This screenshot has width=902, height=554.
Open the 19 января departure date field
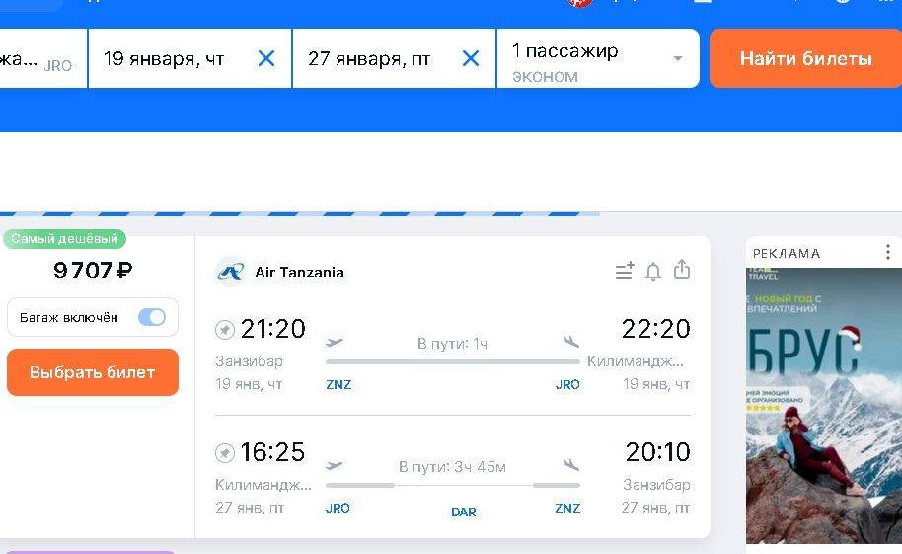168,59
